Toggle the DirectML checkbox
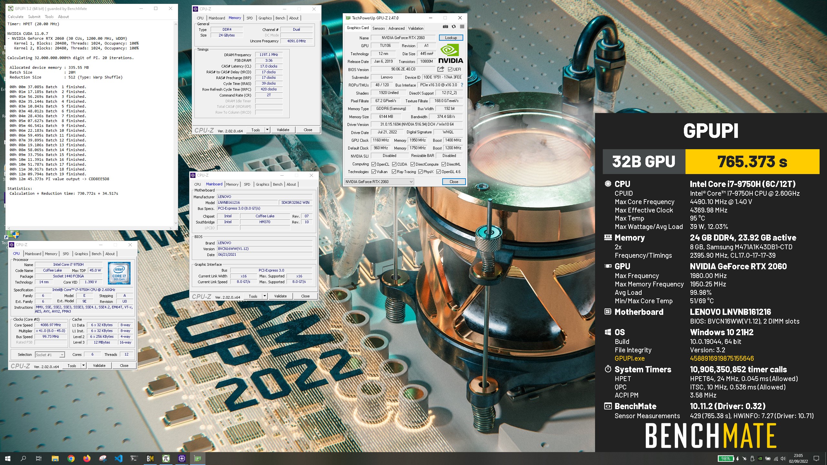The image size is (827, 465). (444, 164)
